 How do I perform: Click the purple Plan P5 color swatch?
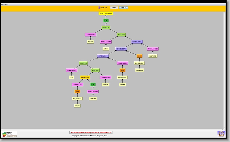99,8
